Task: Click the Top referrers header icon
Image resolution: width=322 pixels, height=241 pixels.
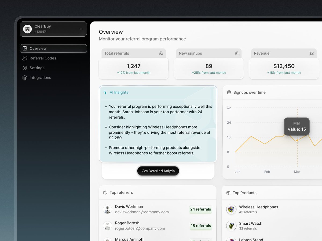Action: [x=105, y=193]
